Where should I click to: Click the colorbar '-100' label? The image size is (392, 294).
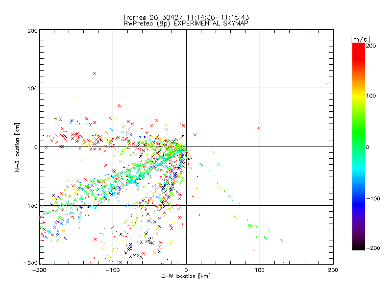click(x=373, y=198)
